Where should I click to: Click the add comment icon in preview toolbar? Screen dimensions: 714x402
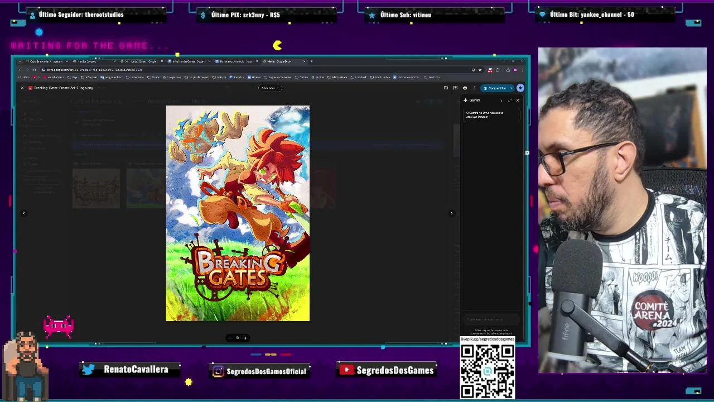click(x=455, y=88)
